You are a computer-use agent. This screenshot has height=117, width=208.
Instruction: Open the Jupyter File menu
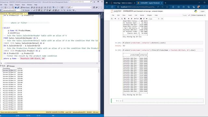point(113,15)
